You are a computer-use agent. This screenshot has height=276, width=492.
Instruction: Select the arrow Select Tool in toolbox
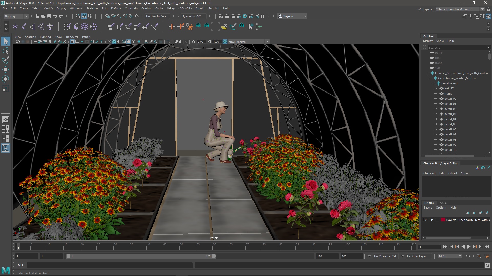[x=6, y=41]
